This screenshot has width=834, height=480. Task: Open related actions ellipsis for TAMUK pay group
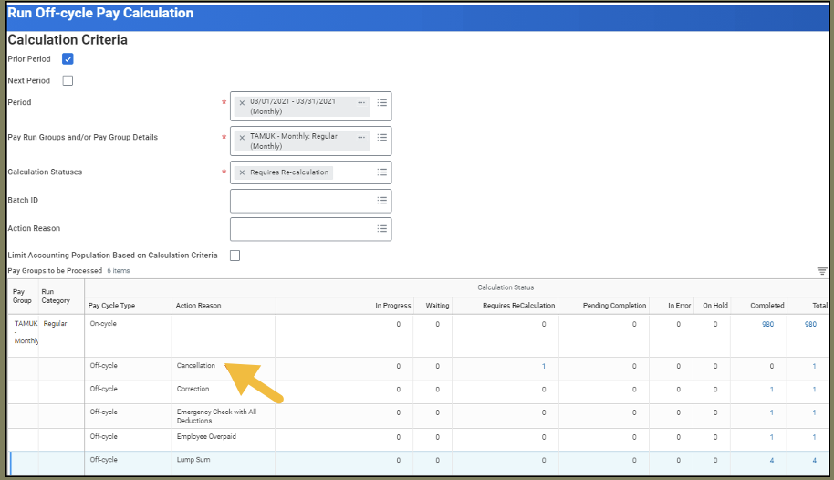click(361, 138)
